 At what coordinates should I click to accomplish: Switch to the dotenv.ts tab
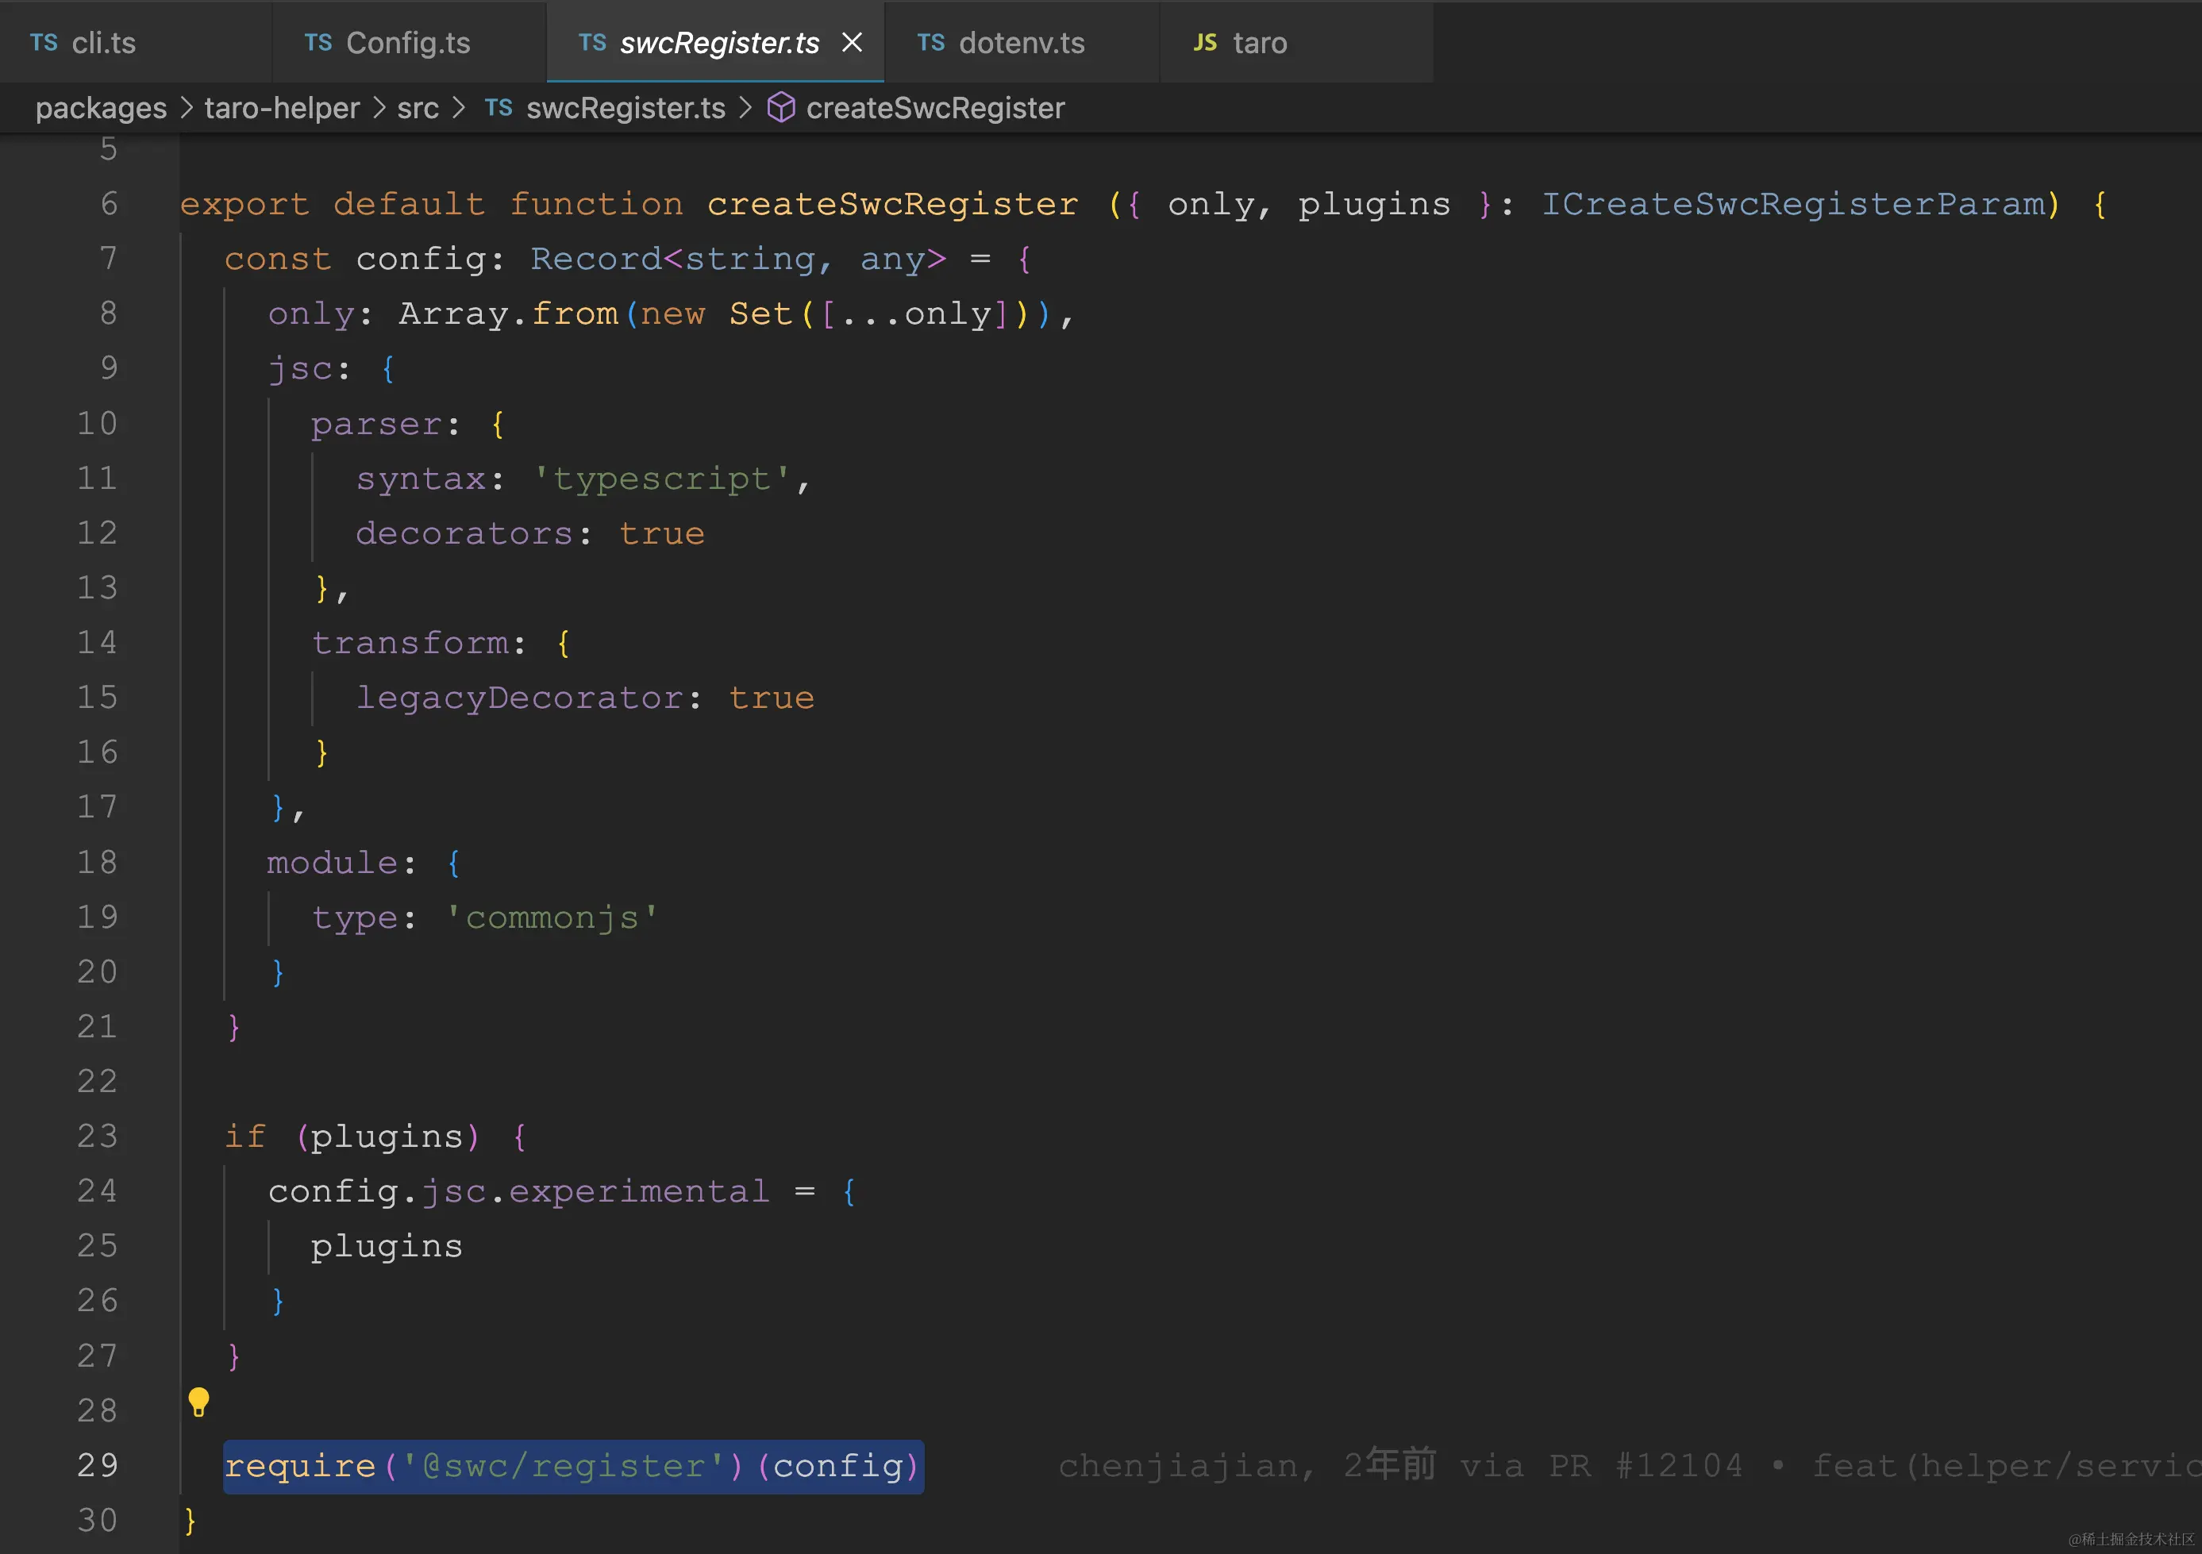click(x=1022, y=43)
